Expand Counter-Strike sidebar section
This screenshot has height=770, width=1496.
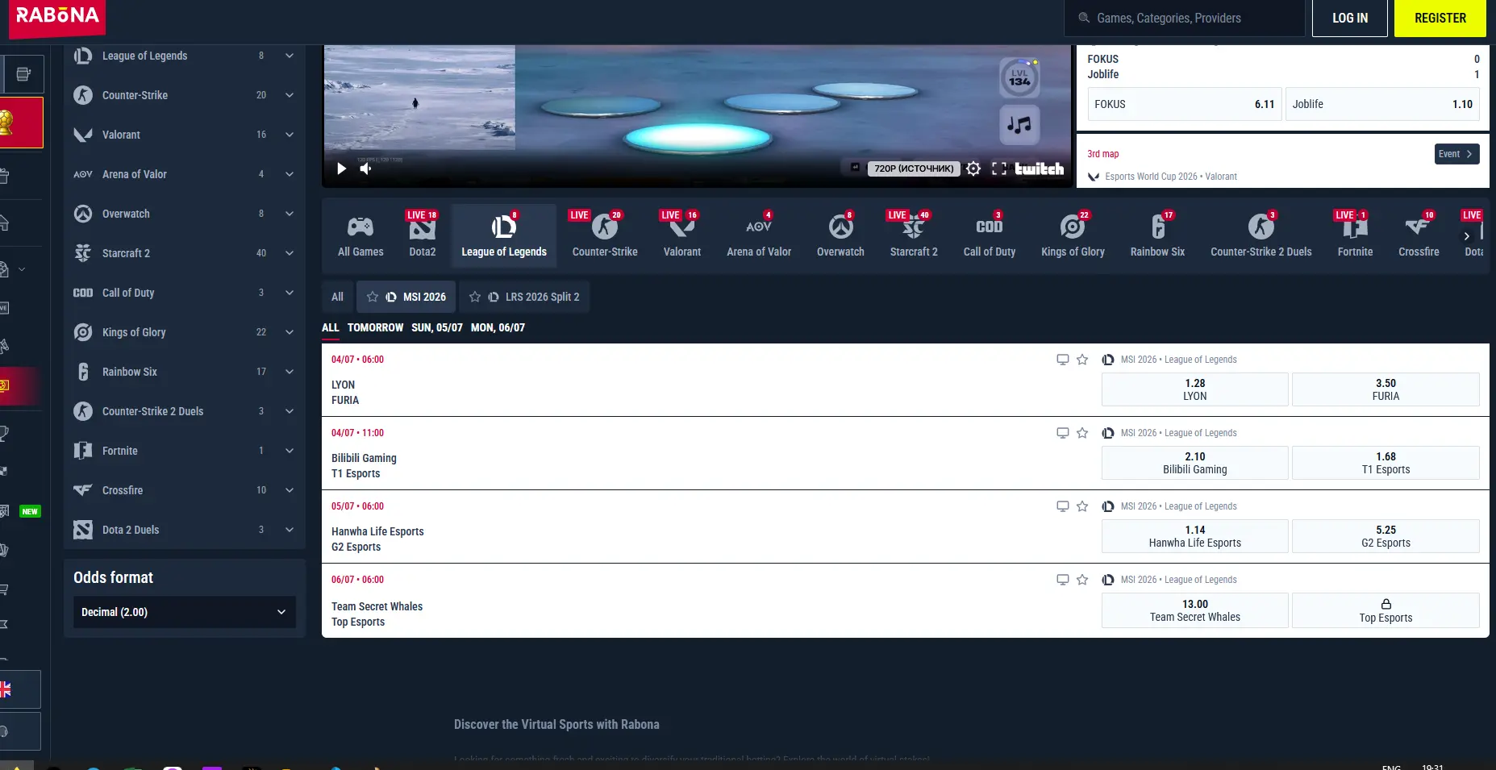(x=290, y=95)
